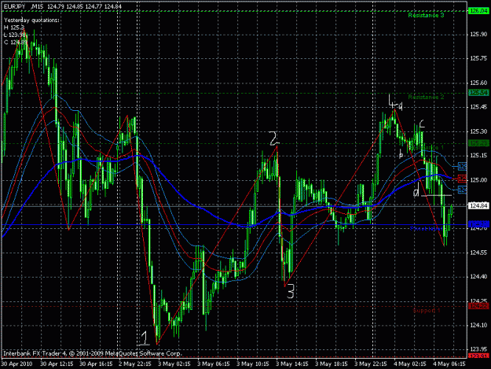Select the 'Resistance 2' level label

click(x=426, y=98)
